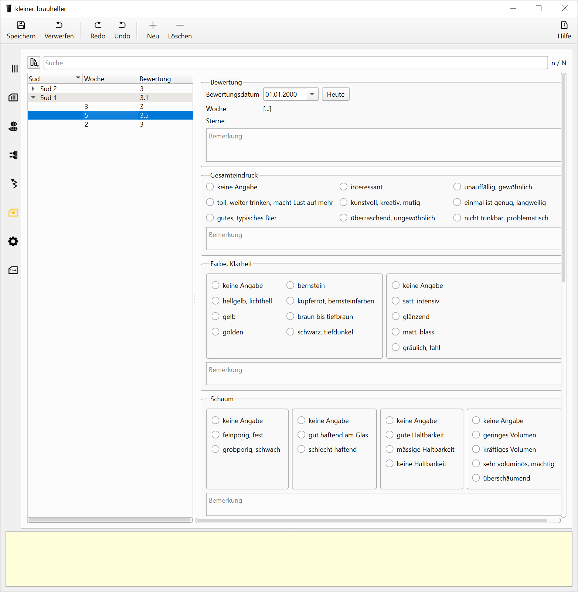
Task: Discard changes with the Verwerfen icon
Action: (x=59, y=25)
